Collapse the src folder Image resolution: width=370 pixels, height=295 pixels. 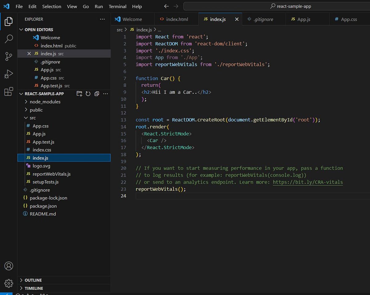pyautogui.click(x=33, y=118)
